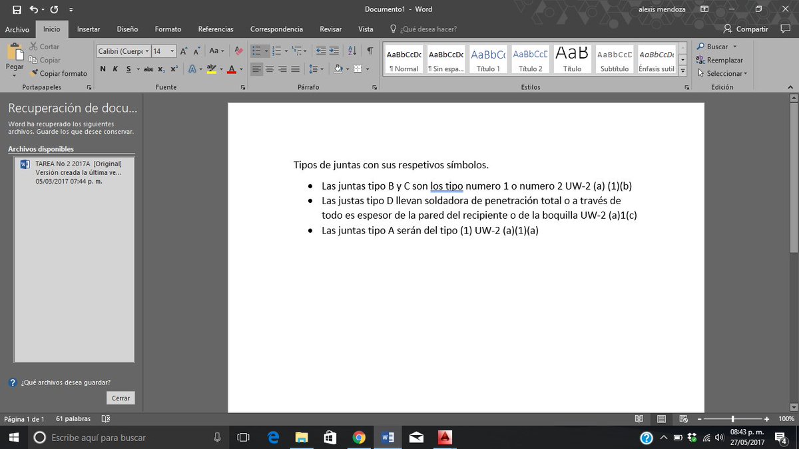799x449 pixels.
Task: Justify the paragraph text
Action: click(295, 69)
